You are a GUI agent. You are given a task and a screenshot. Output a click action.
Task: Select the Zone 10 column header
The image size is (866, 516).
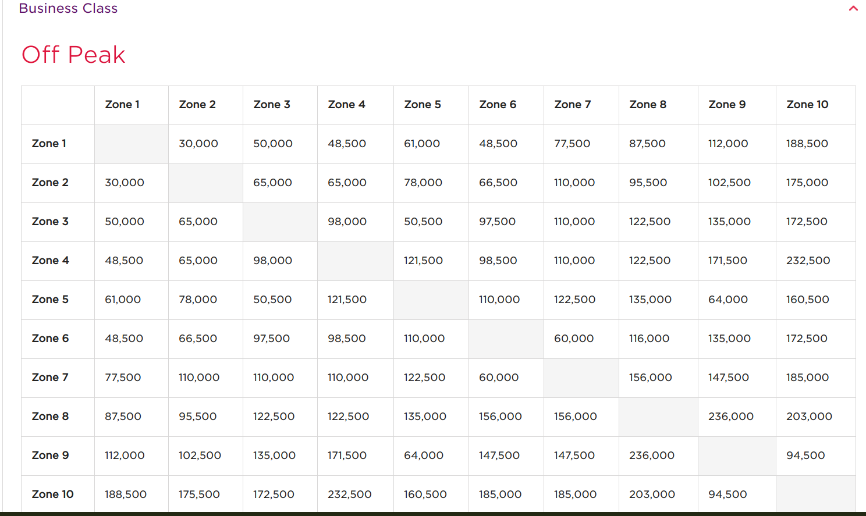(x=807, y=105)
